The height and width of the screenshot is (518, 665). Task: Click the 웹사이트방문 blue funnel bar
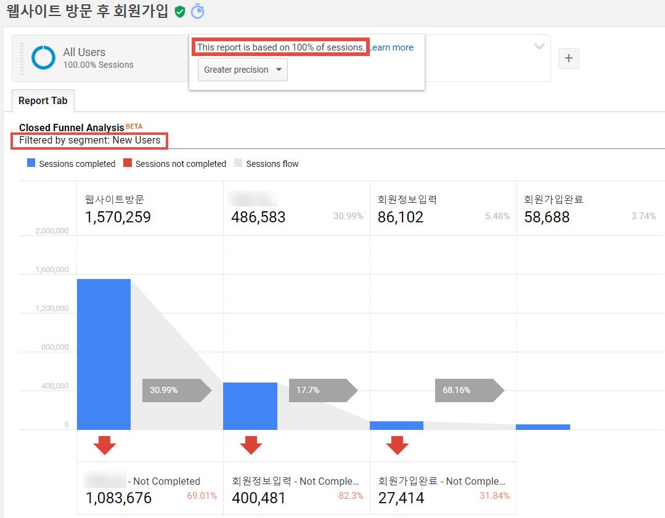pyautogui.click(x=104, y=354)
